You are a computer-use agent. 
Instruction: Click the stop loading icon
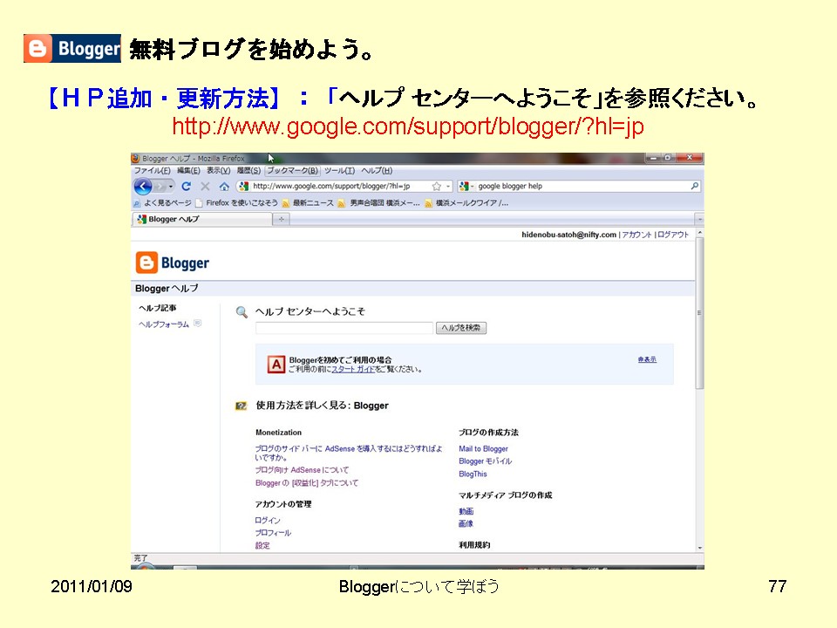[x=204, y=186]
